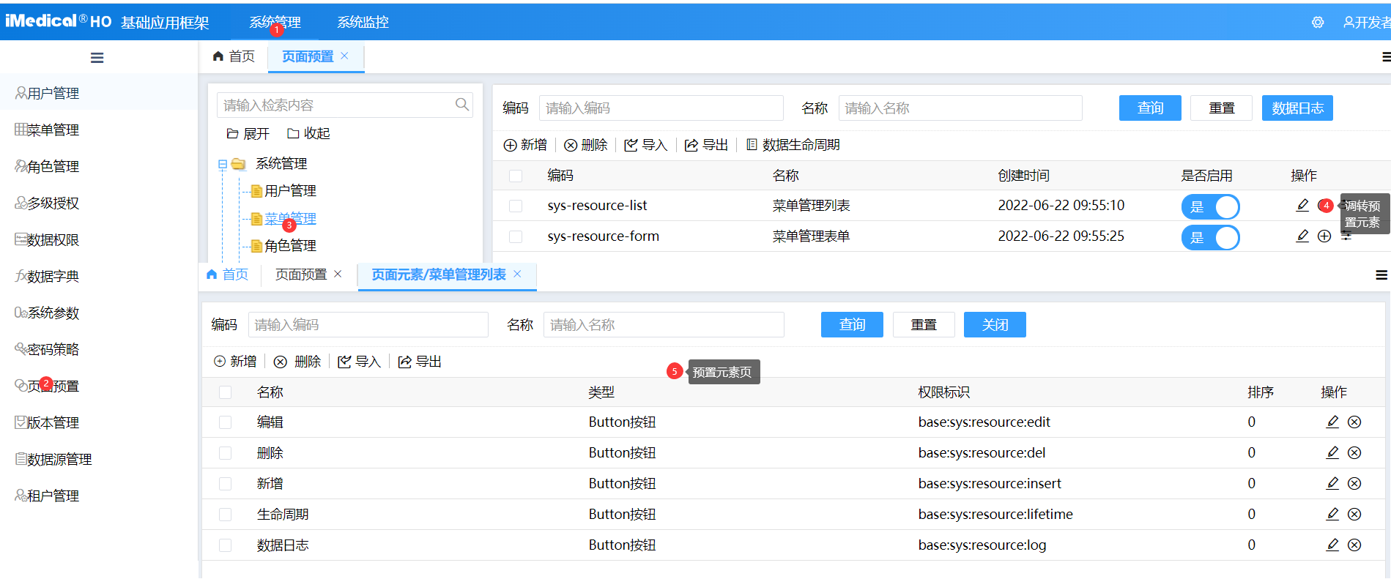
Task: Select 角色管理 in the tree
Action: 290,246
